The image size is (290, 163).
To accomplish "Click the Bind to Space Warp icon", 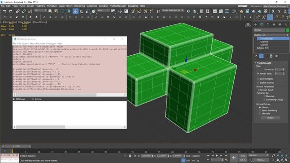I will (x=30, y=11).
